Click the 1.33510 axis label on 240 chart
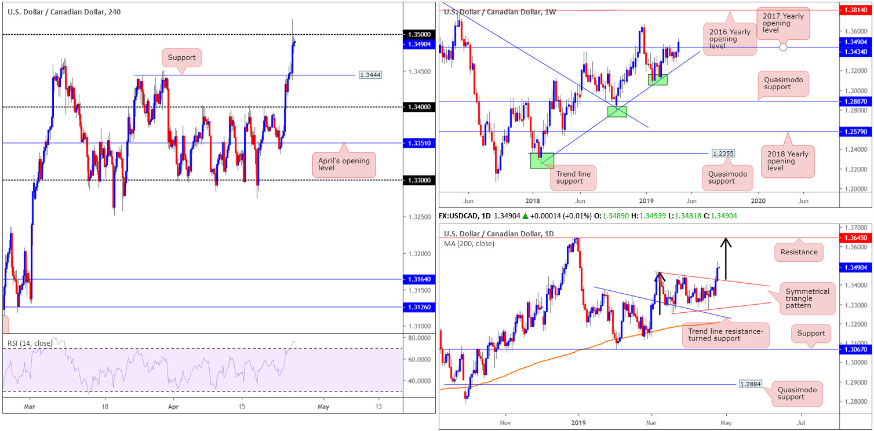The image size is (874, 431). coord(419,143)
